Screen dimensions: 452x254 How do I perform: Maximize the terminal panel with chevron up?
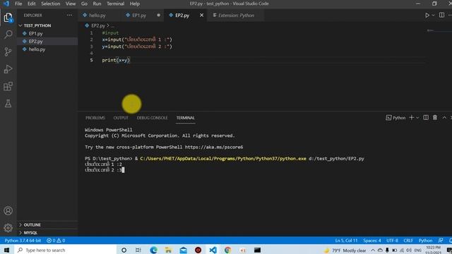coord(444,118)
